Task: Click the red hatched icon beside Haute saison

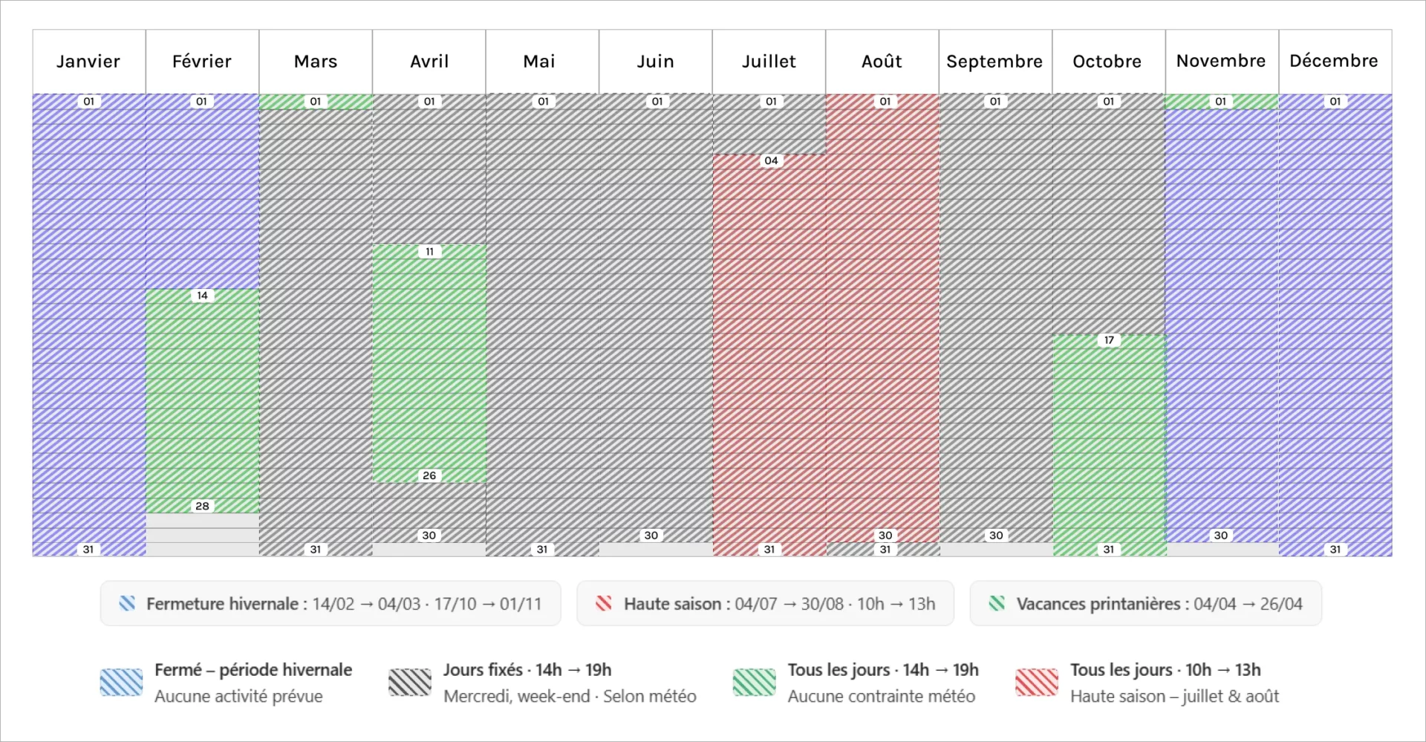Action: [x=604, y=603]
